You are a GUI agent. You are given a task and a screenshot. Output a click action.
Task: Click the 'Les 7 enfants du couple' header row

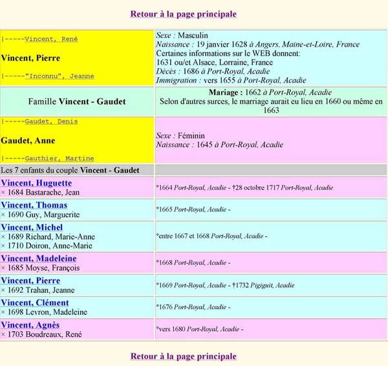70,170
